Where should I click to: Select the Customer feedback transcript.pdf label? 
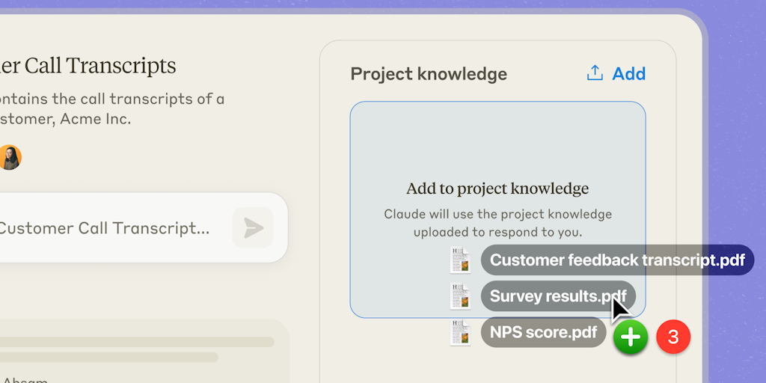617,260
